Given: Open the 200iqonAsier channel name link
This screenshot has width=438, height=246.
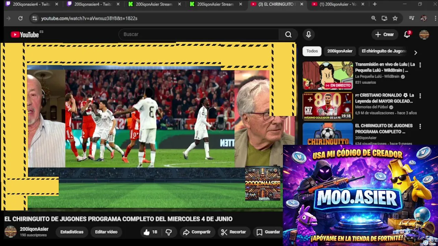Looking at the screenshot, I should pyautogui.click(x=34, y=229).
